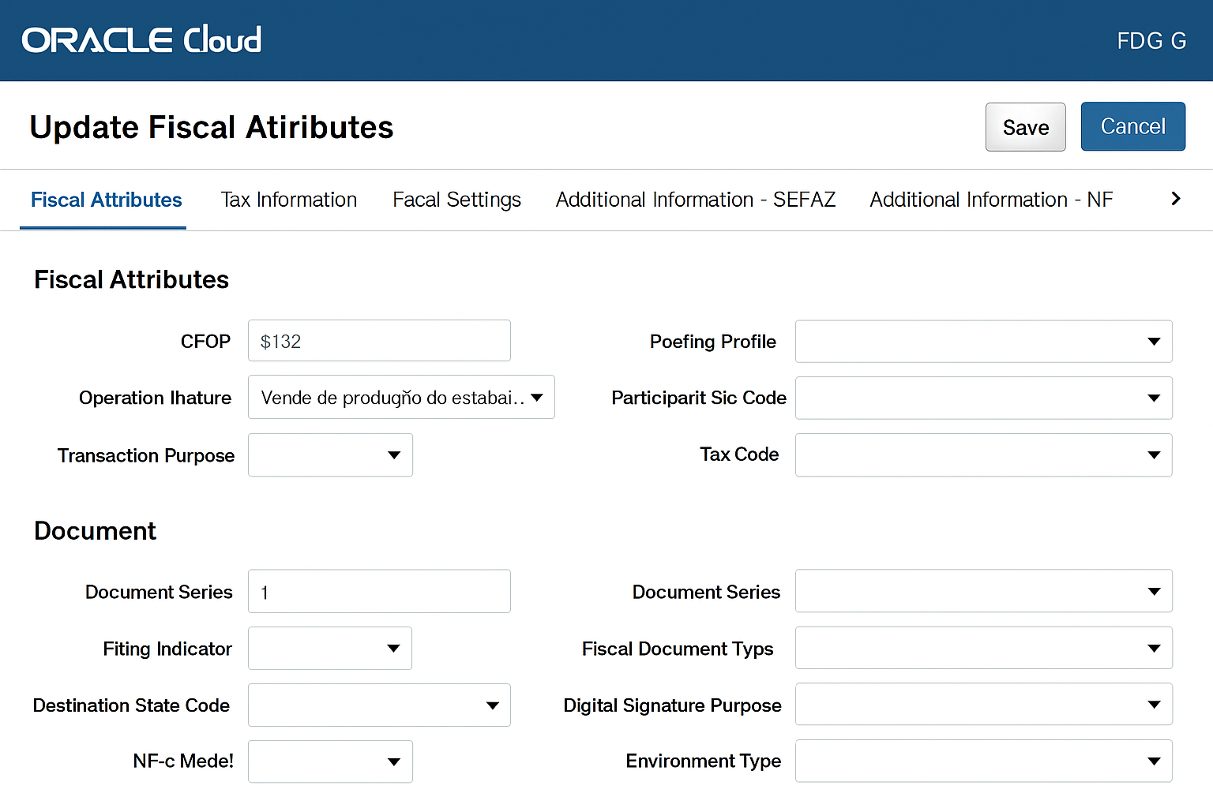Viewport: 1213px width, 808px height.
Task: Click the Oracle Cloud logo
Action: 141,40
